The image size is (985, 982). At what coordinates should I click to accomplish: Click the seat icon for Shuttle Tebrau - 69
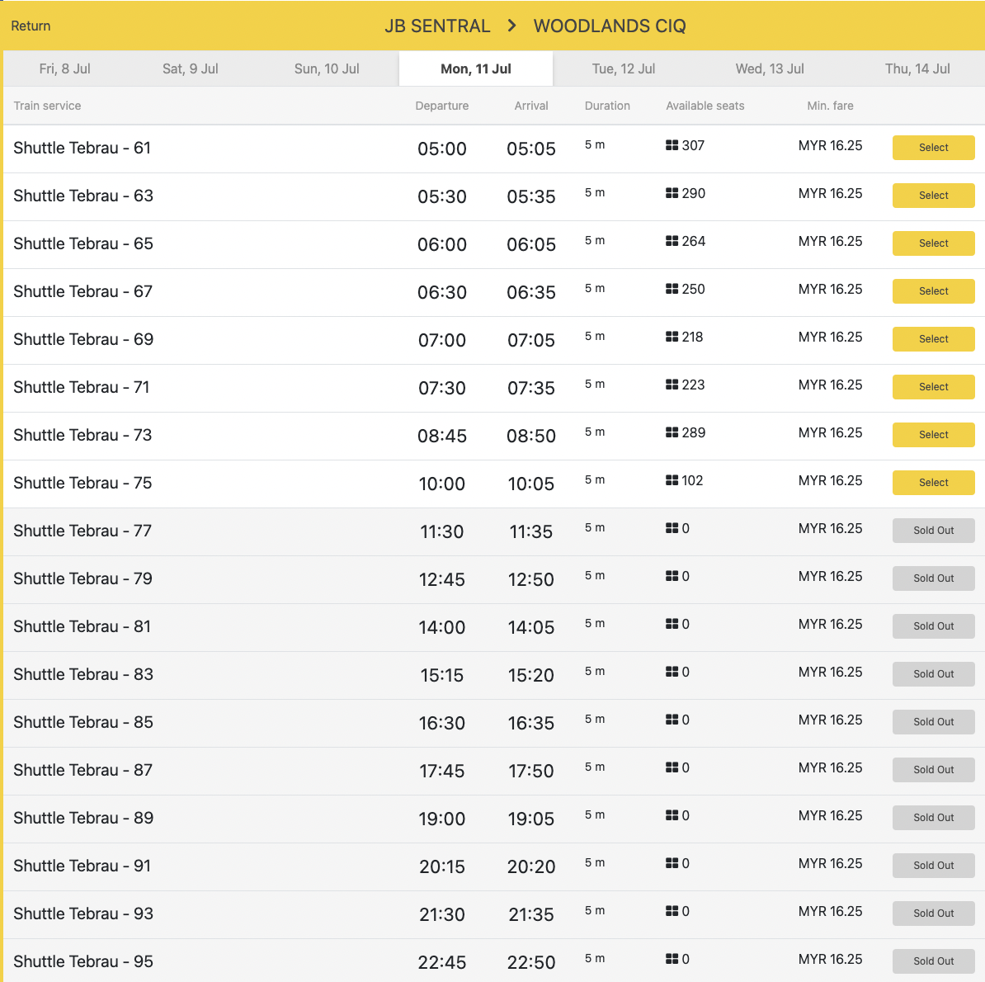point(672,337)
